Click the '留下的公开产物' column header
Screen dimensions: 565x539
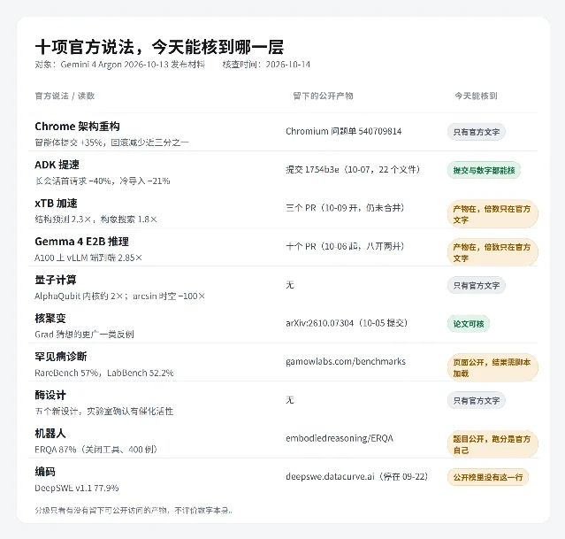323,96
